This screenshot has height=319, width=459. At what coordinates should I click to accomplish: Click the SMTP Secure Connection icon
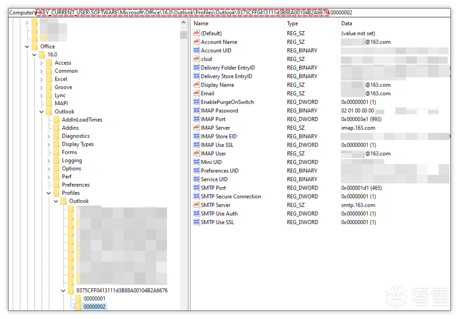coord(196,196)
